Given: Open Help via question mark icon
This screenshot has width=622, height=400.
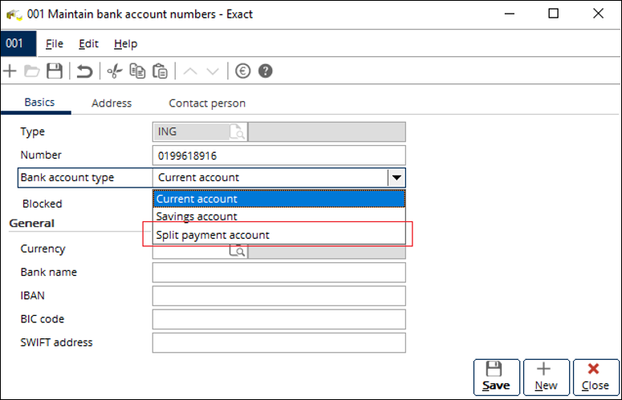Looking at the screenshot, I should (x=265, y=71).
